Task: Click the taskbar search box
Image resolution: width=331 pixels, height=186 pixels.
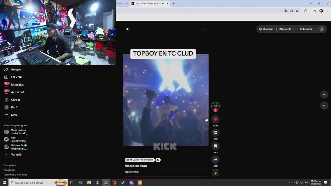Action: [38, 183]
